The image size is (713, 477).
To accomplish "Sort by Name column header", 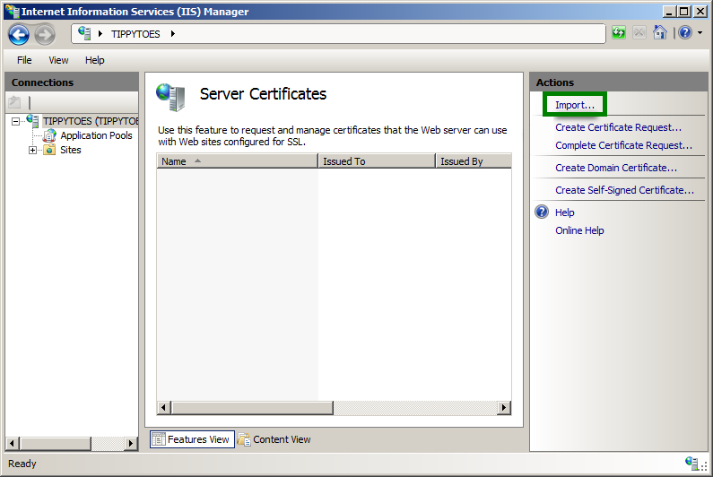I will click(x=237, y=161).
